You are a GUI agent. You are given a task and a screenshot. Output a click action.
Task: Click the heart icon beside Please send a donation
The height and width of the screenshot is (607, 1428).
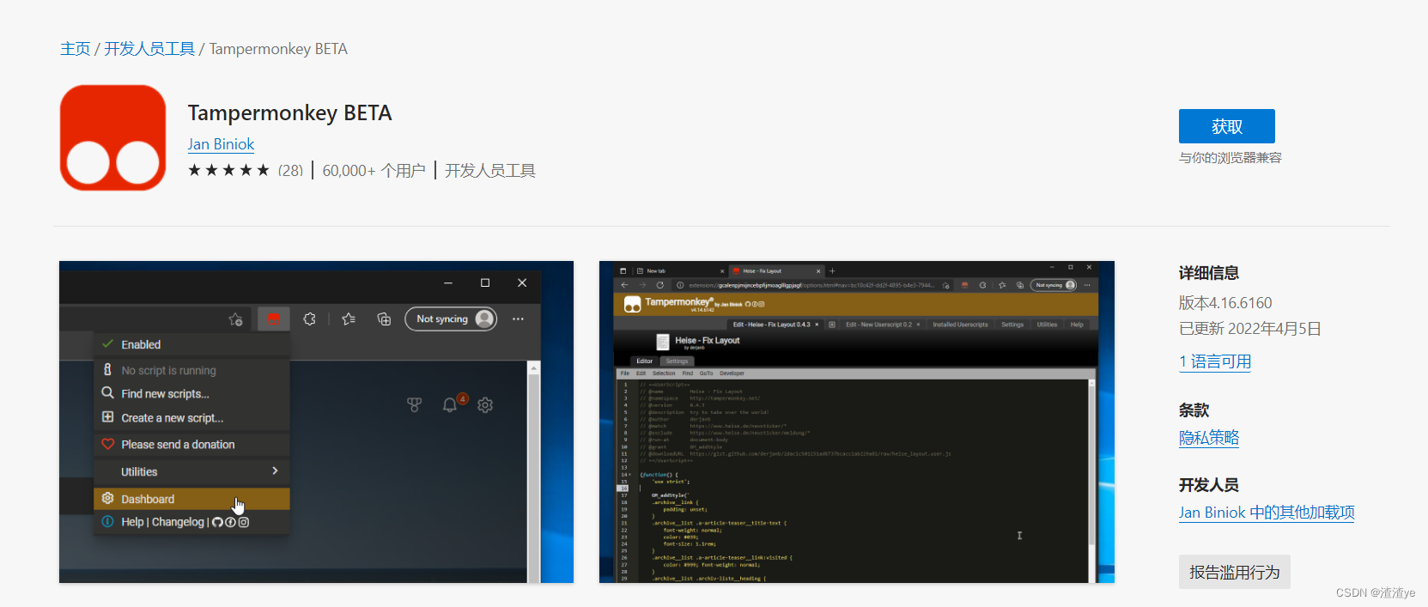[x=107, y=444]
